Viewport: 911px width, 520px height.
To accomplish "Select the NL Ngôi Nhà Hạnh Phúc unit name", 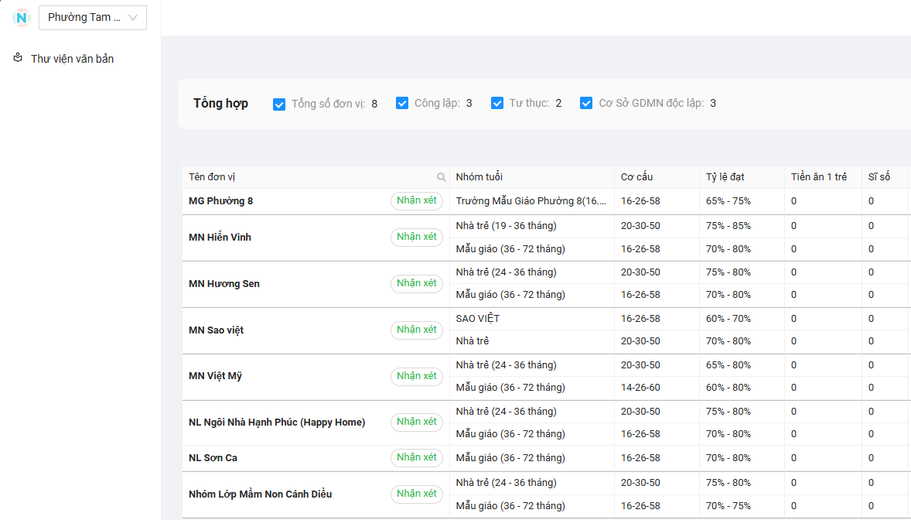I will [276, 422].
